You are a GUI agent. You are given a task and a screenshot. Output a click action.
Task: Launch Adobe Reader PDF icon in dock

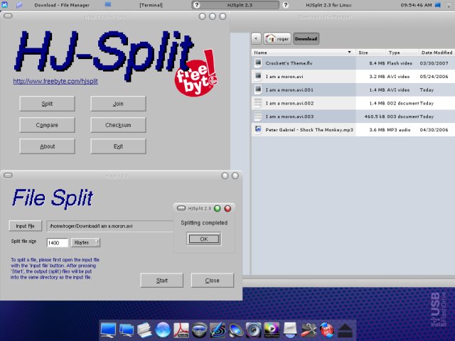[181, 330]
